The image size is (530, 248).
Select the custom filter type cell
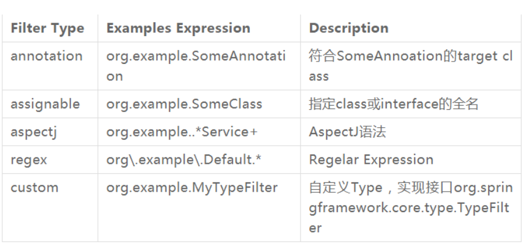[x=34, y=188]
